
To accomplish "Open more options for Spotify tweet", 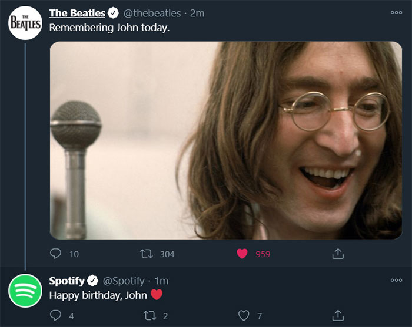I will (396, 280).
